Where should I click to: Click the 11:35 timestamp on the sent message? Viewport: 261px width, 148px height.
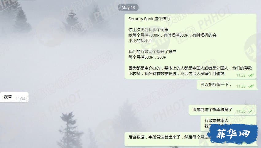point(241,111)
